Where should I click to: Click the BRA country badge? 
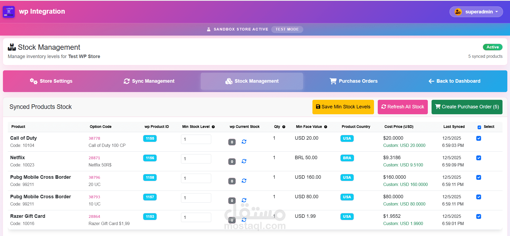click(347, 158)
